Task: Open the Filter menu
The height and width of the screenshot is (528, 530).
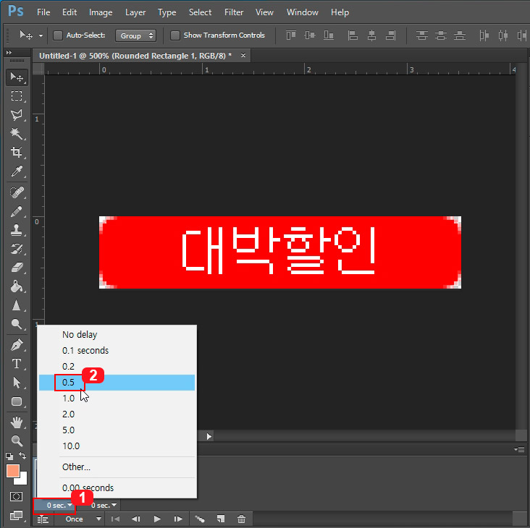Action: [x=234, y=12]
